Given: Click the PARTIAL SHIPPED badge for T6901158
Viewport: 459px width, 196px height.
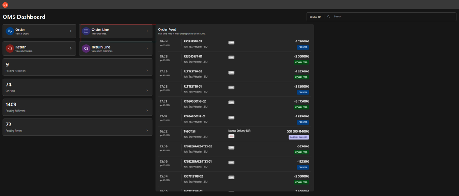Looking at the screenshot, I should [x=299, y=137].
